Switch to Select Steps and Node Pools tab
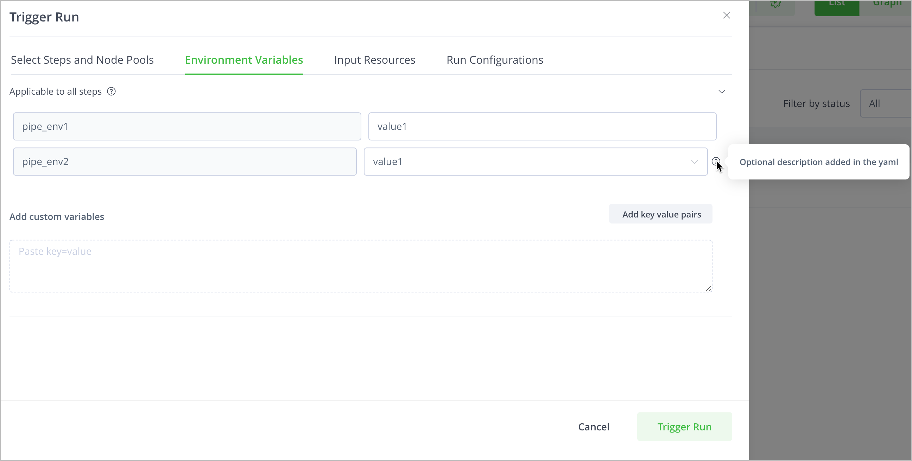Screen dimensions: 912x461 coord(82,60)
